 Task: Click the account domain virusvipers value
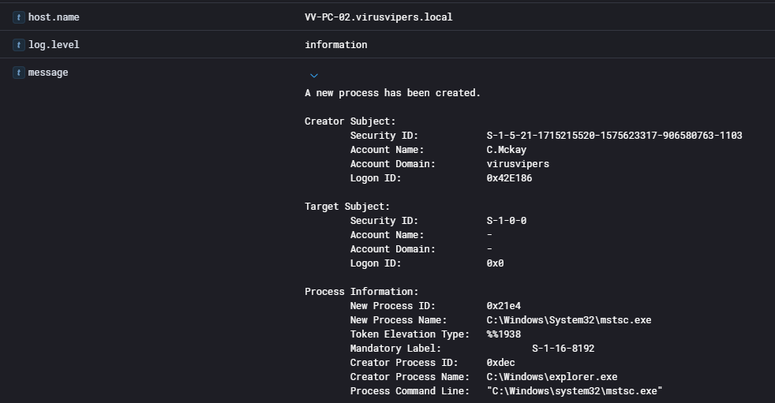[x=518, y=164]
